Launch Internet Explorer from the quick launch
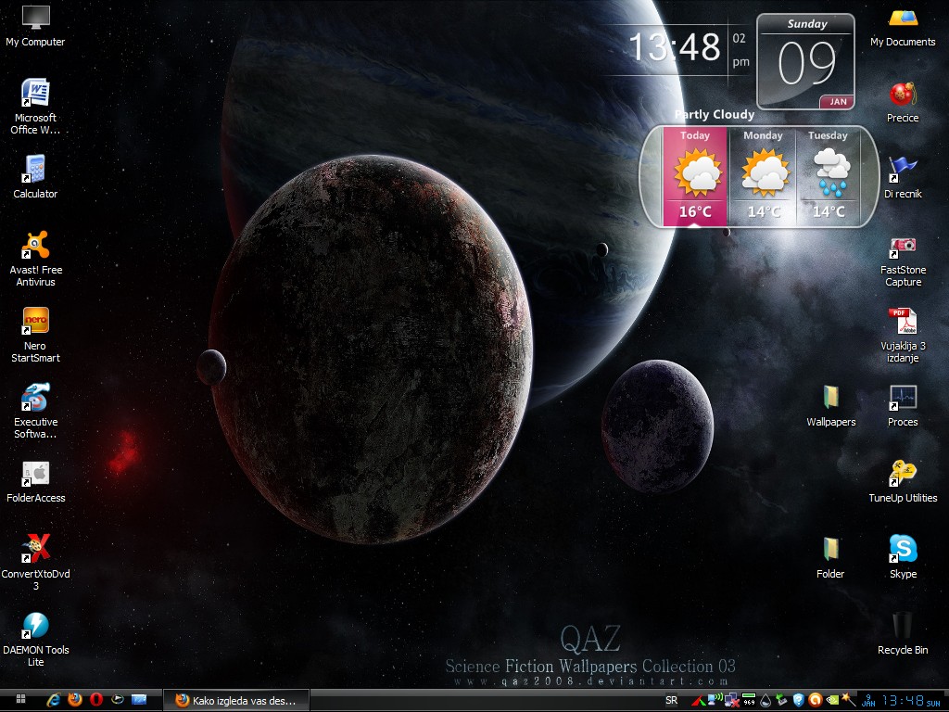This screenshot has width=949, height=712. pos(54,700)
